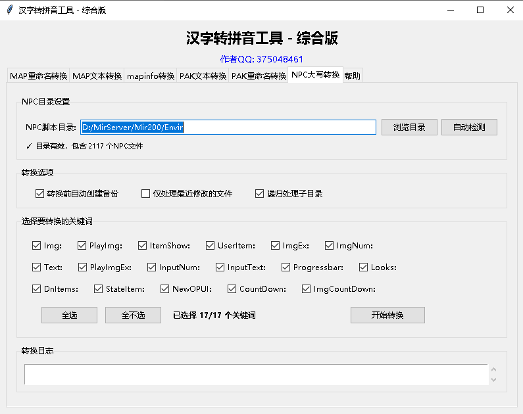This screenshot has width=523, height=414.
Task: Disable 转换前自动创建备份 checkbox
Action: (40, 194)
